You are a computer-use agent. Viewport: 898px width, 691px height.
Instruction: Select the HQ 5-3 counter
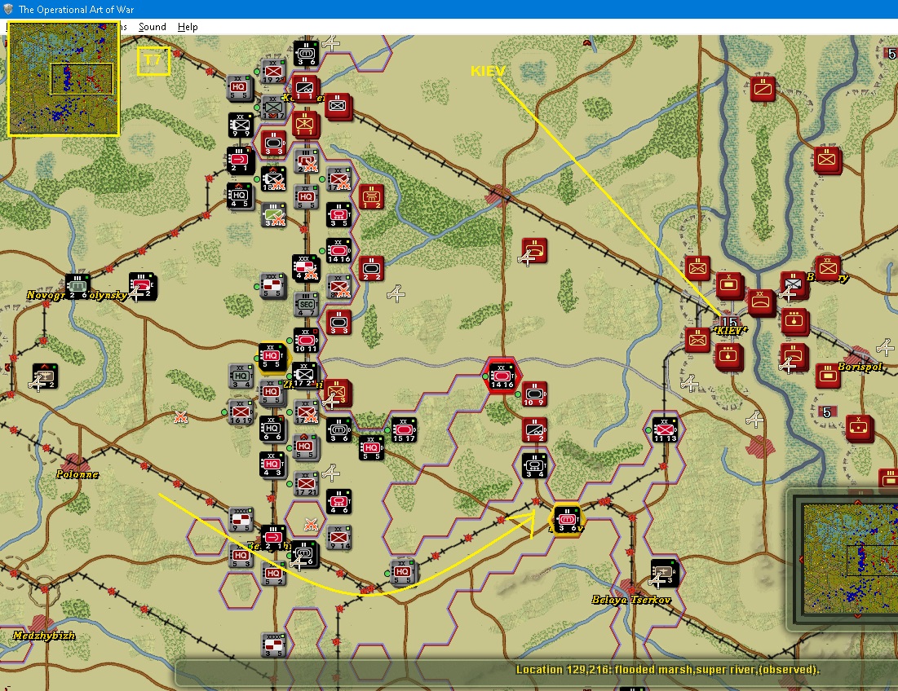pos(241,556)
